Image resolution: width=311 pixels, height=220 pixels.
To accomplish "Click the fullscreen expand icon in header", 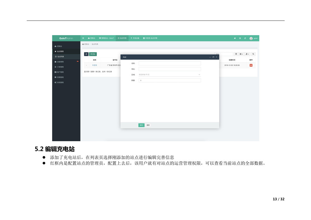I will pyautogui.click(x=240, y=38).
